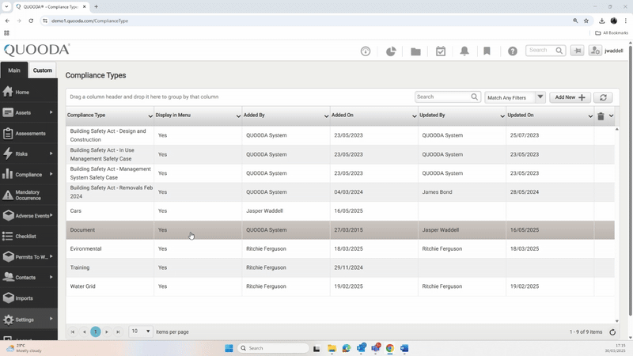The height and width of the screenshot is (356, 633).
Task: Open Added On column menu
Action: point(414,116)
